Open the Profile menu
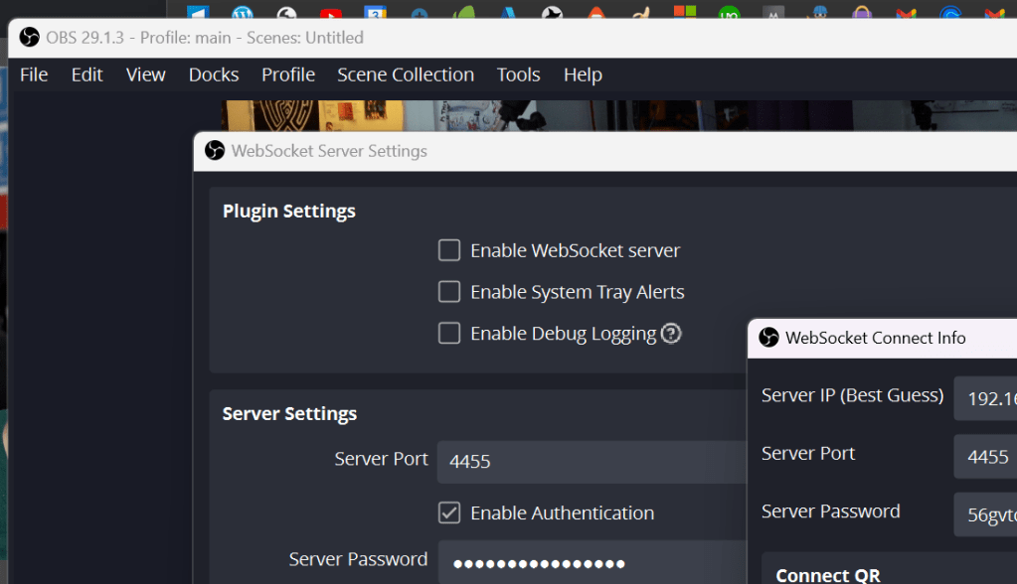This screenshot has width=1017, height=584. pyautogui.click(x=288, y=74)
